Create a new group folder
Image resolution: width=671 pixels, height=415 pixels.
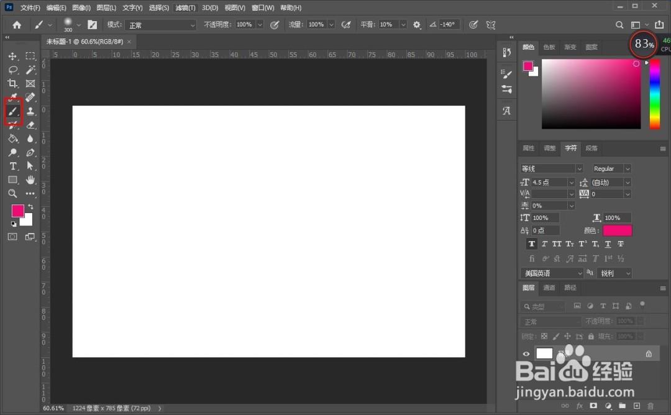(622, 406)
